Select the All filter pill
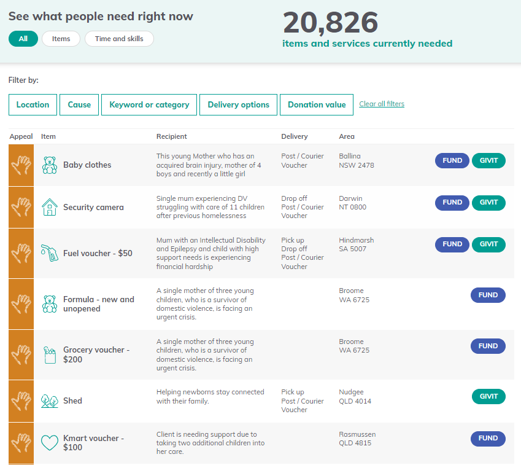521x465 pixels. point(23,39)
